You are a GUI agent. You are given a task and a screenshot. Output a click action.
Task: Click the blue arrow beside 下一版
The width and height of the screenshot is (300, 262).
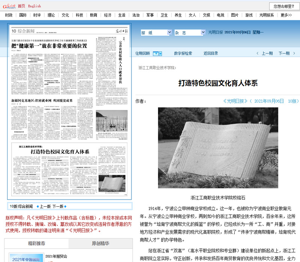[66, 207]
